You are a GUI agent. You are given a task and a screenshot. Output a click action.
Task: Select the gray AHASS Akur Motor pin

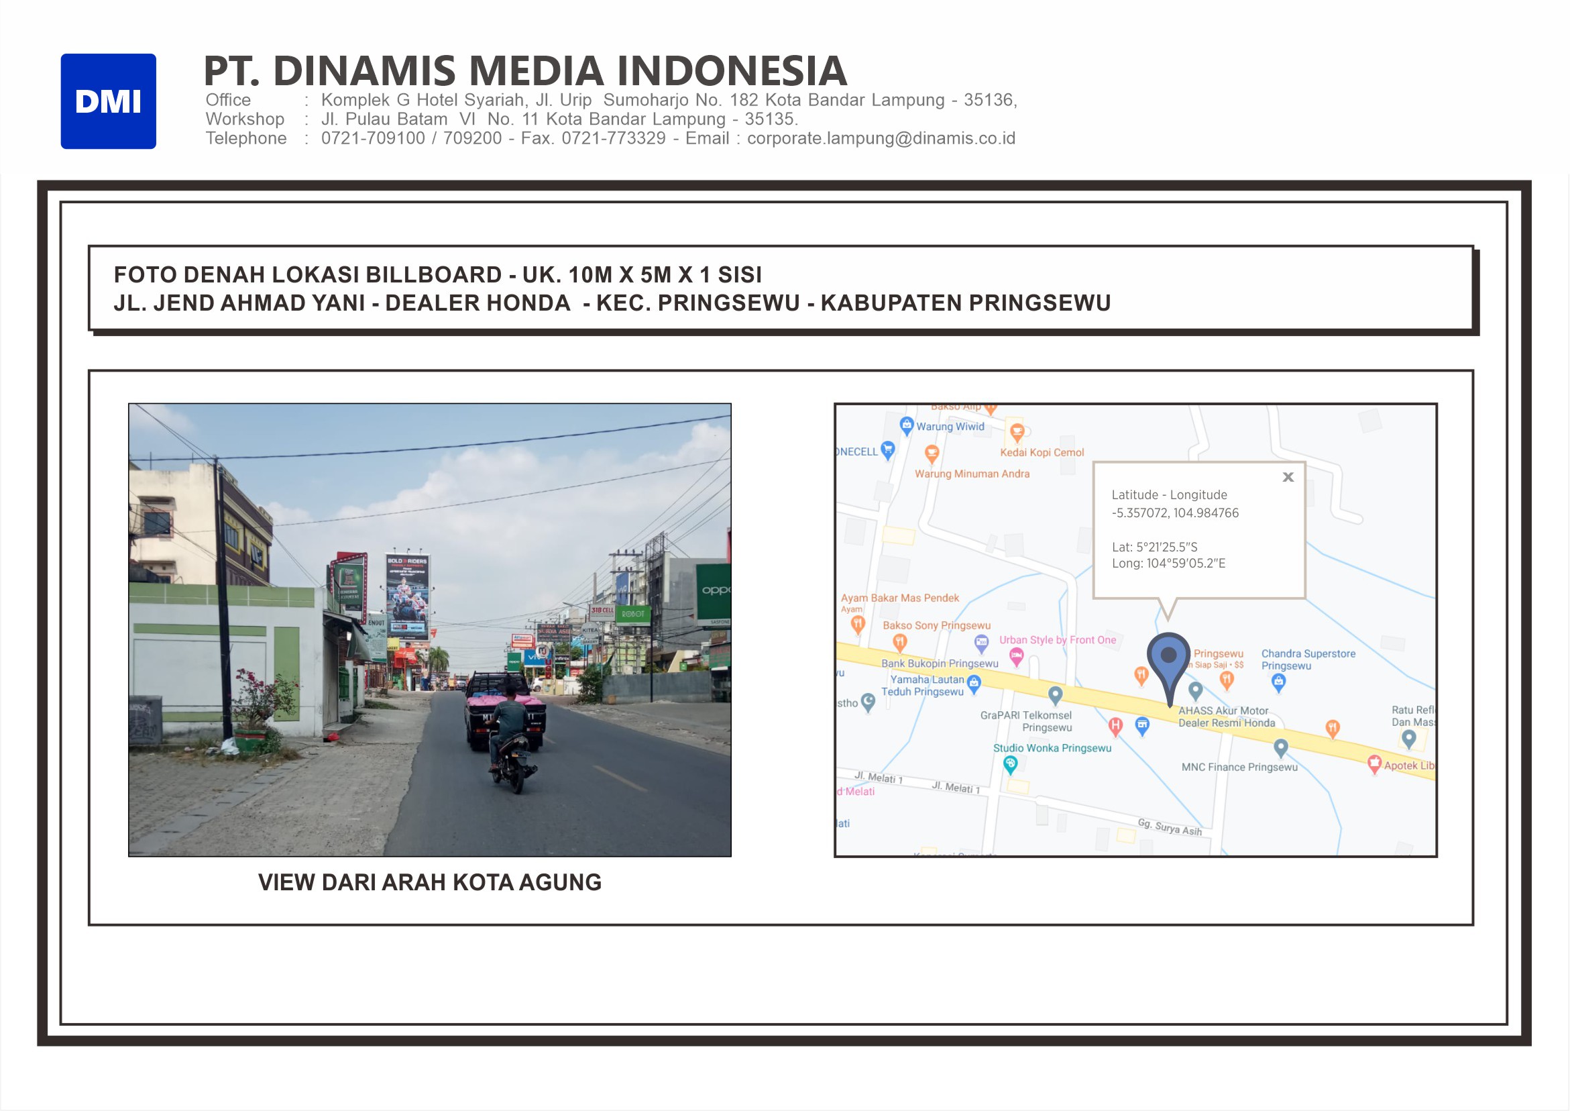[1195, 691]
